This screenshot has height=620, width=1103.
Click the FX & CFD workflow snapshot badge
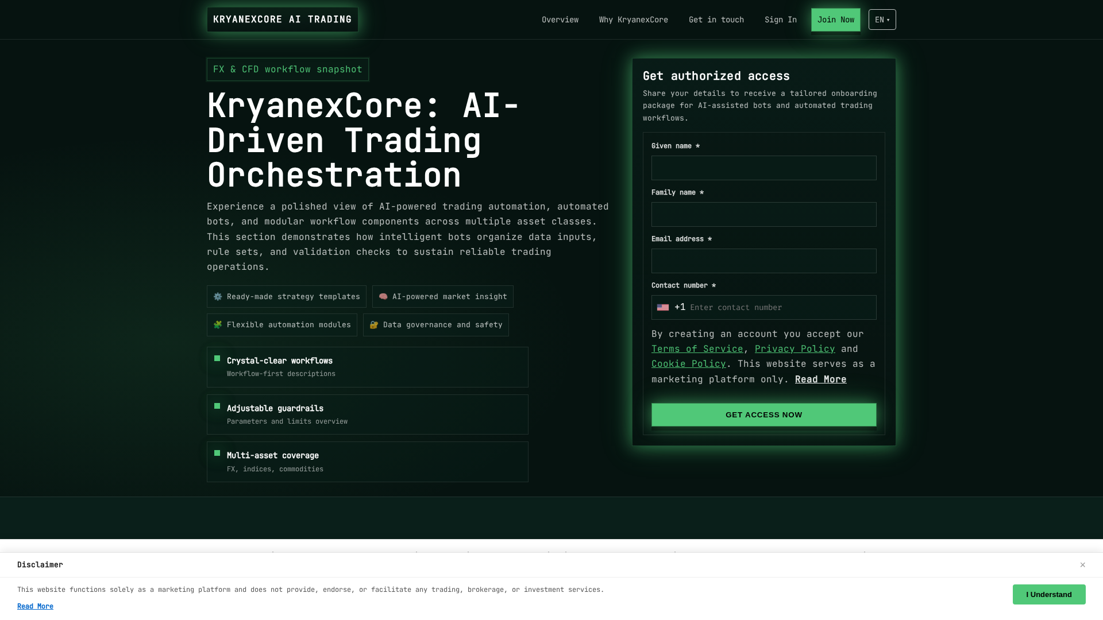point(287,69)
